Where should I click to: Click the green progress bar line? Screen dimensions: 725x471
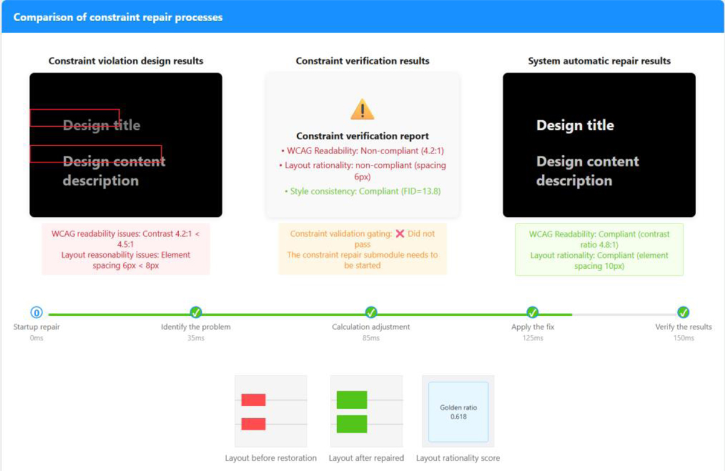[x=284, y=315]
